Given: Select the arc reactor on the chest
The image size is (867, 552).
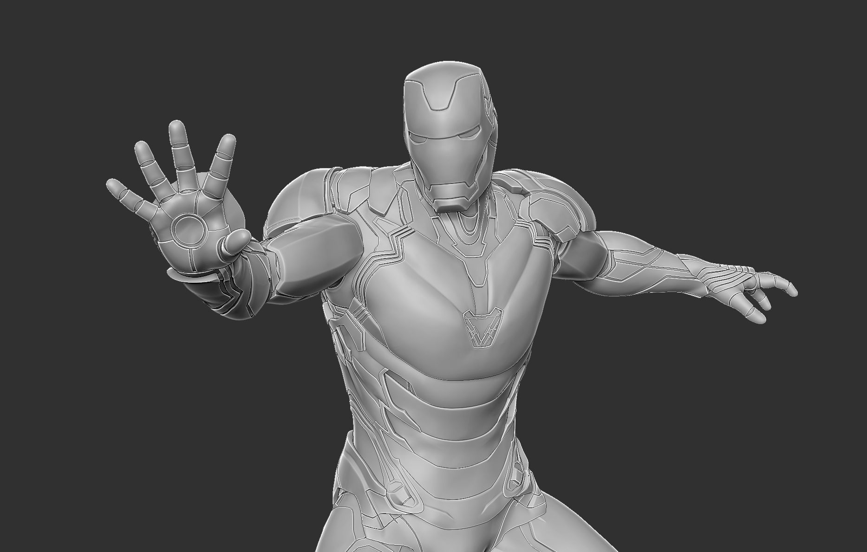Looking at the screenshot, I should (483, 328).
